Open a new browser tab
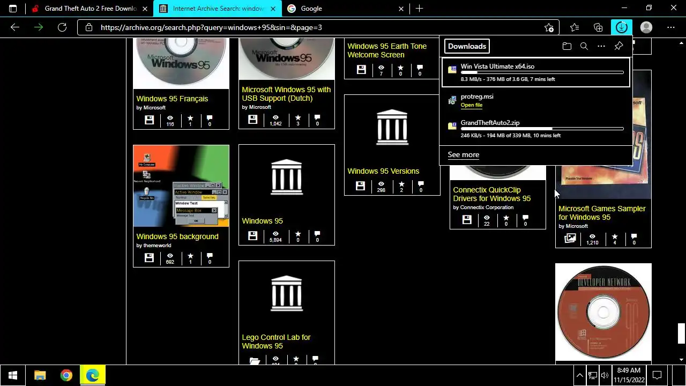 pyautogui.click(x=419, y=9)
